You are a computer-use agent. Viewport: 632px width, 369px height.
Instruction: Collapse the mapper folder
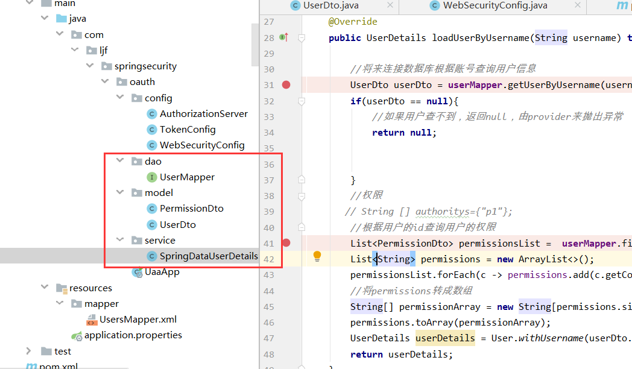[x=60, y=303]
